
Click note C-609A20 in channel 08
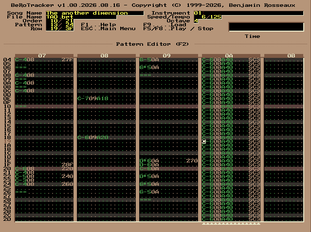[x=93, y=138]
